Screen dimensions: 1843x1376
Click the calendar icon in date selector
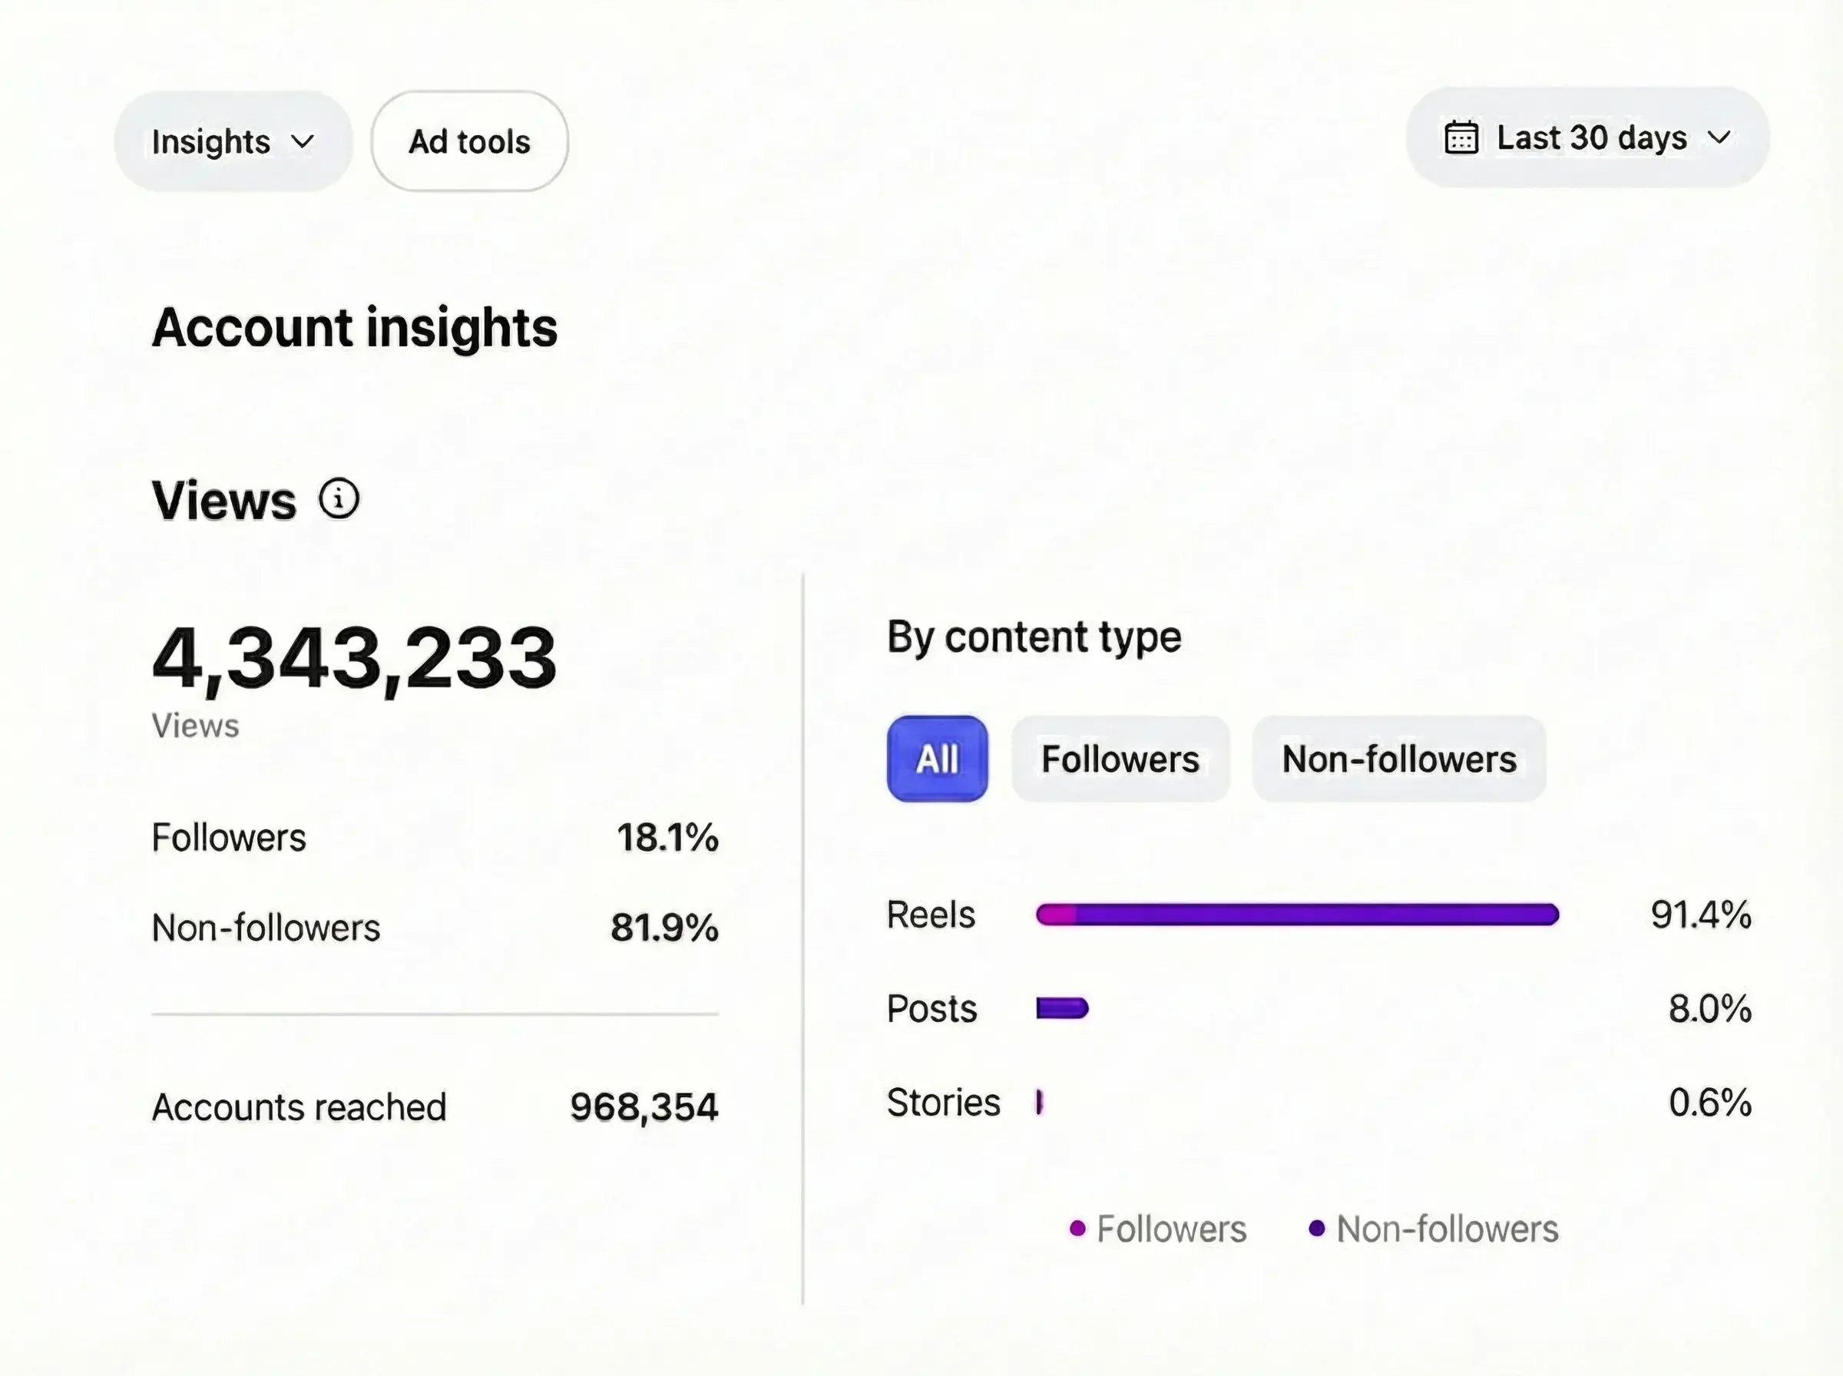tap(1461, 138)
